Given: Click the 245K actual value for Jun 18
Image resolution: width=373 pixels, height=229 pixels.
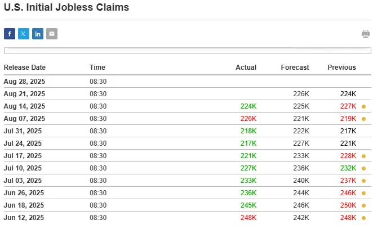Looking at the screenshot, I should coord(248,205).
